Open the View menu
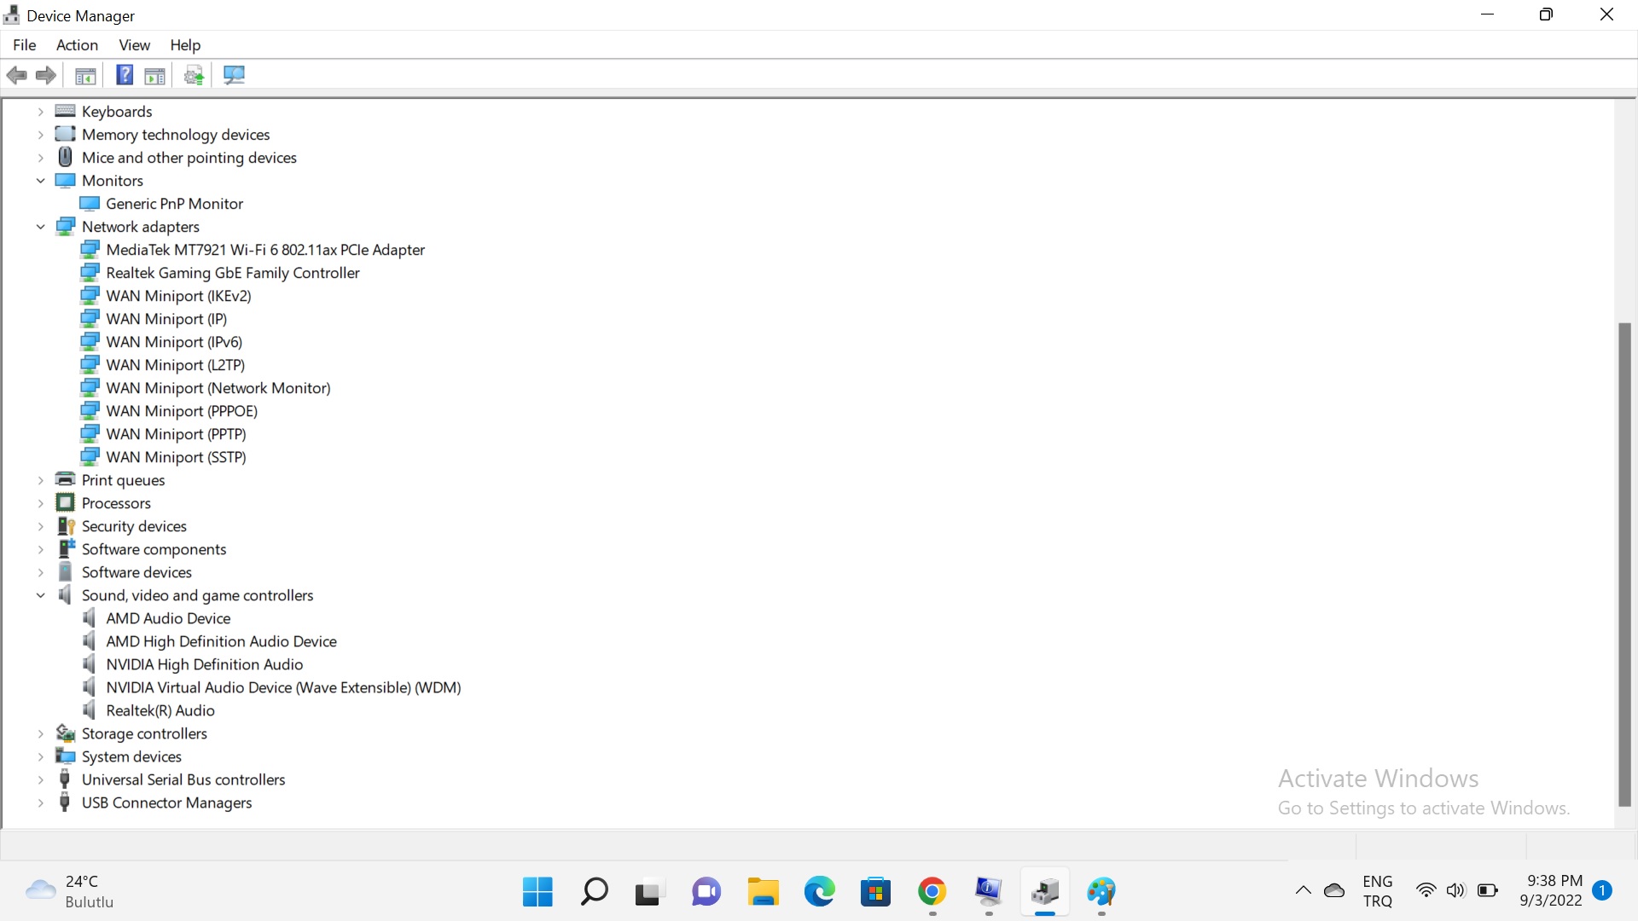 pyautogui.click(x=134, y=45)
